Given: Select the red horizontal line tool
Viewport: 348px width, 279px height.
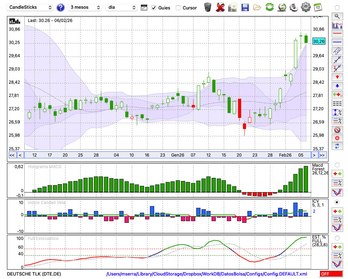Looking at the screenshot, I should [337, 33].
